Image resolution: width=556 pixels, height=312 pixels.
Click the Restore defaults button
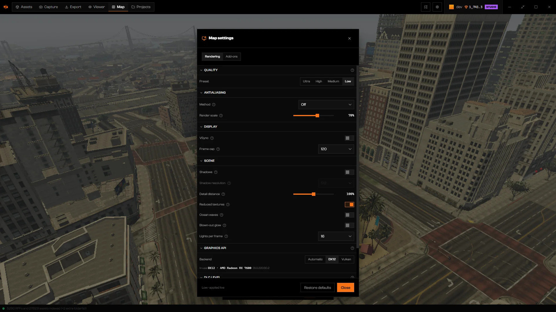[317, 288]
